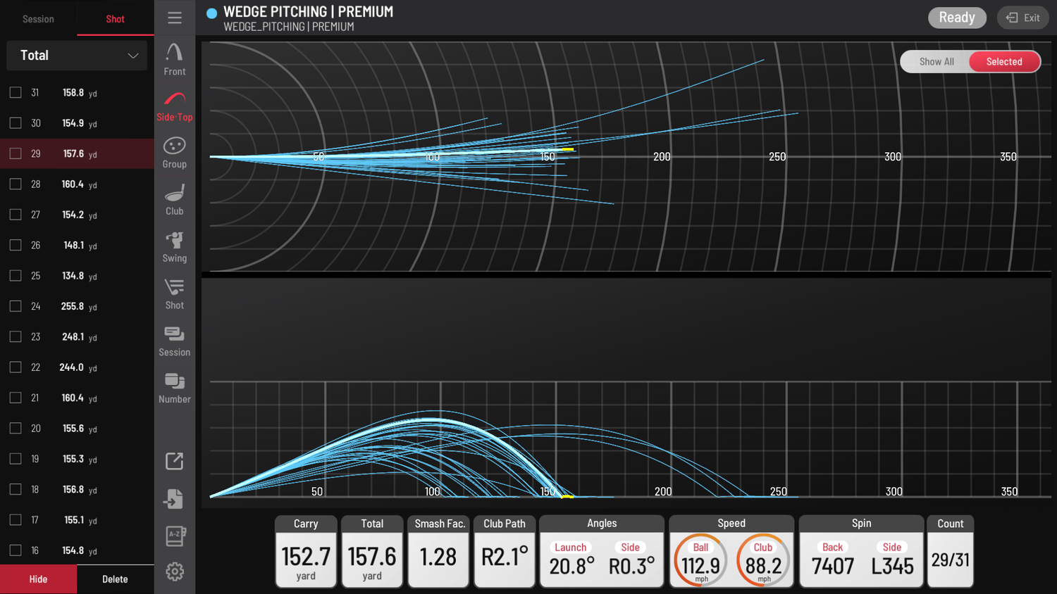1057x594 pixels.
Task: Click the Carry 152.7 yard card
Action: tap(306, 552)
